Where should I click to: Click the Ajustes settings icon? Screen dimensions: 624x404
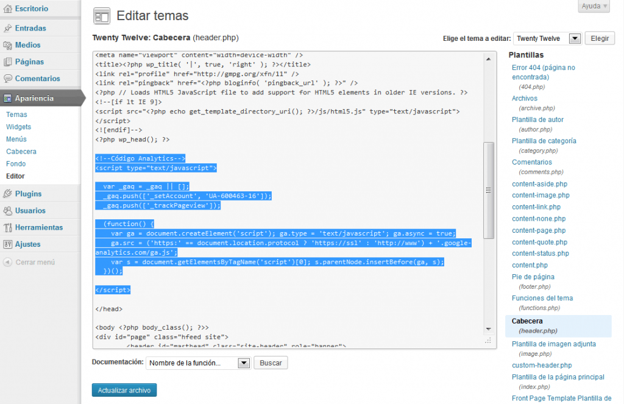point(7,244)
